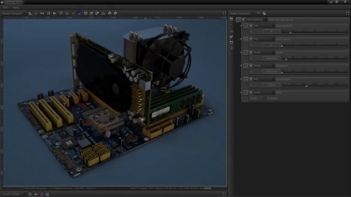Viewport: 351px width, 197px height.
Task: Click value field of the last int parameter
Action: (271, 85)
